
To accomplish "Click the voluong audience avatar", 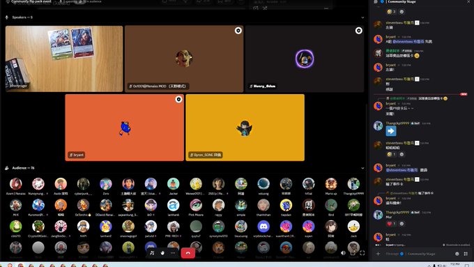I will (x=263, y=184).
